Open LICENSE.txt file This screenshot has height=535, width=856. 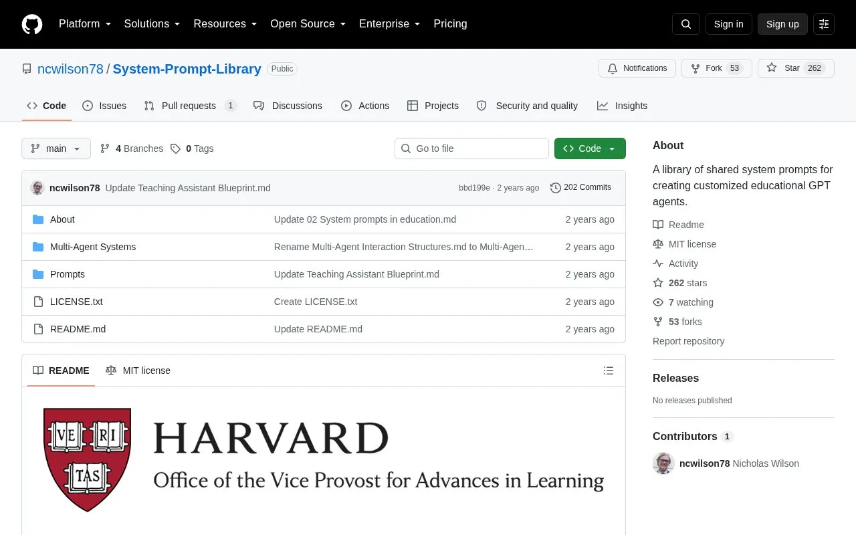76,302
